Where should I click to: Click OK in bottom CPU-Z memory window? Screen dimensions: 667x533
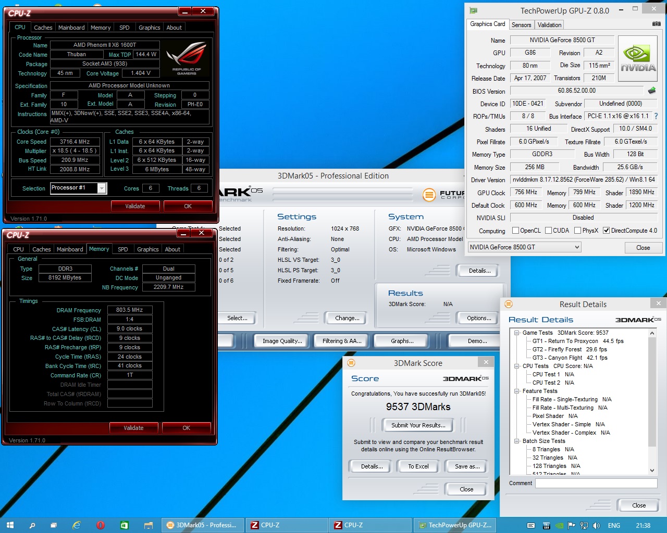click(x=186, y=428)
